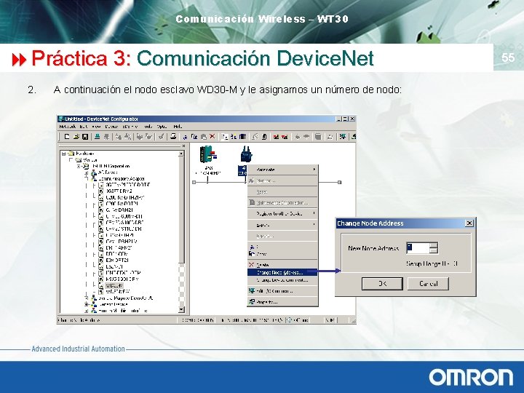Screen dimensions: 524x393
Task: Click the Copy toolbar icon
Action: tap(194, 136)
